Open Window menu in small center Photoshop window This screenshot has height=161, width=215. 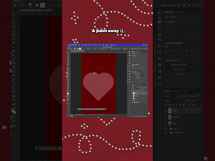[x=111, y=45]
